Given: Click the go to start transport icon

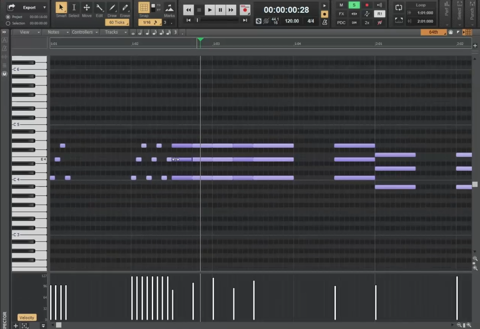Looking at the screenshot, I should click(188, 20).
